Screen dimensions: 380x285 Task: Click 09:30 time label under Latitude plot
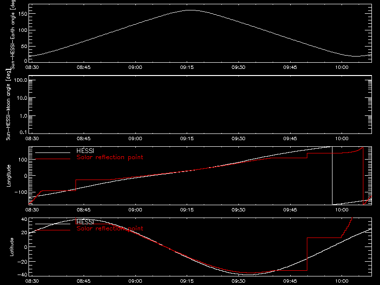click(238, 281)
